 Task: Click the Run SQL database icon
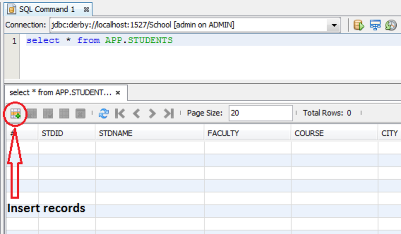(x=359, y=25)
